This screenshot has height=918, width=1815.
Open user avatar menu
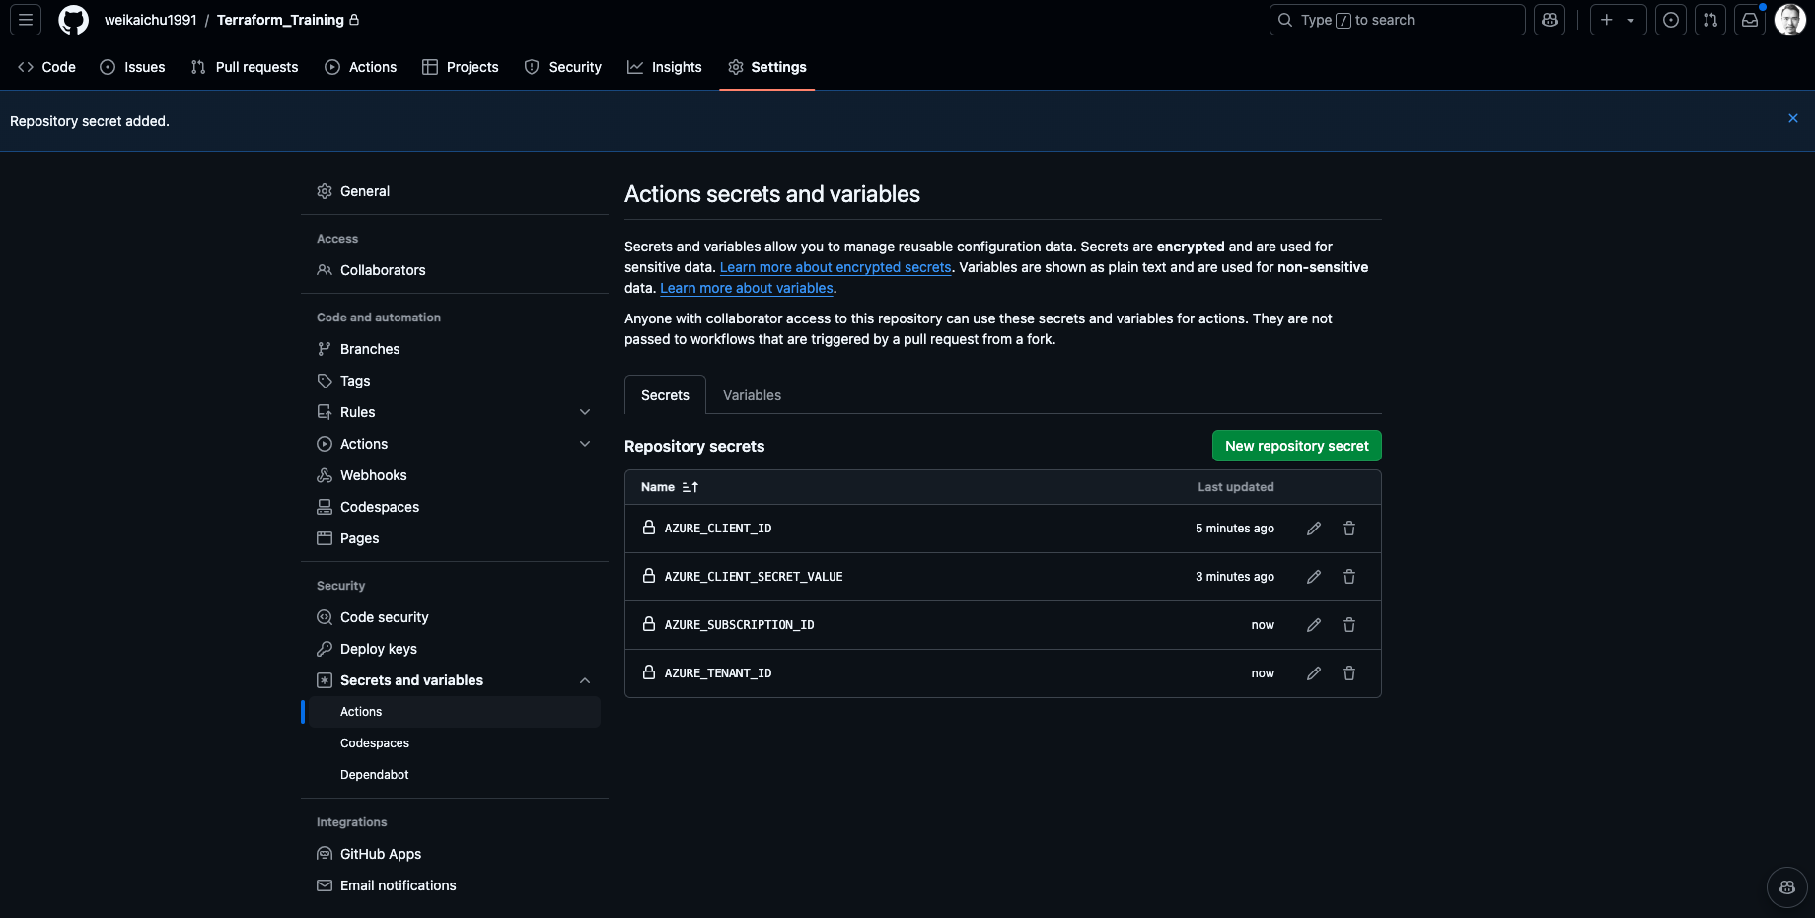point(1789,20)
